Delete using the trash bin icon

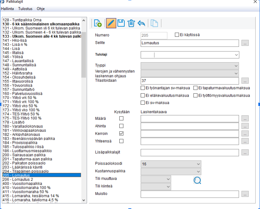point(131,23)
